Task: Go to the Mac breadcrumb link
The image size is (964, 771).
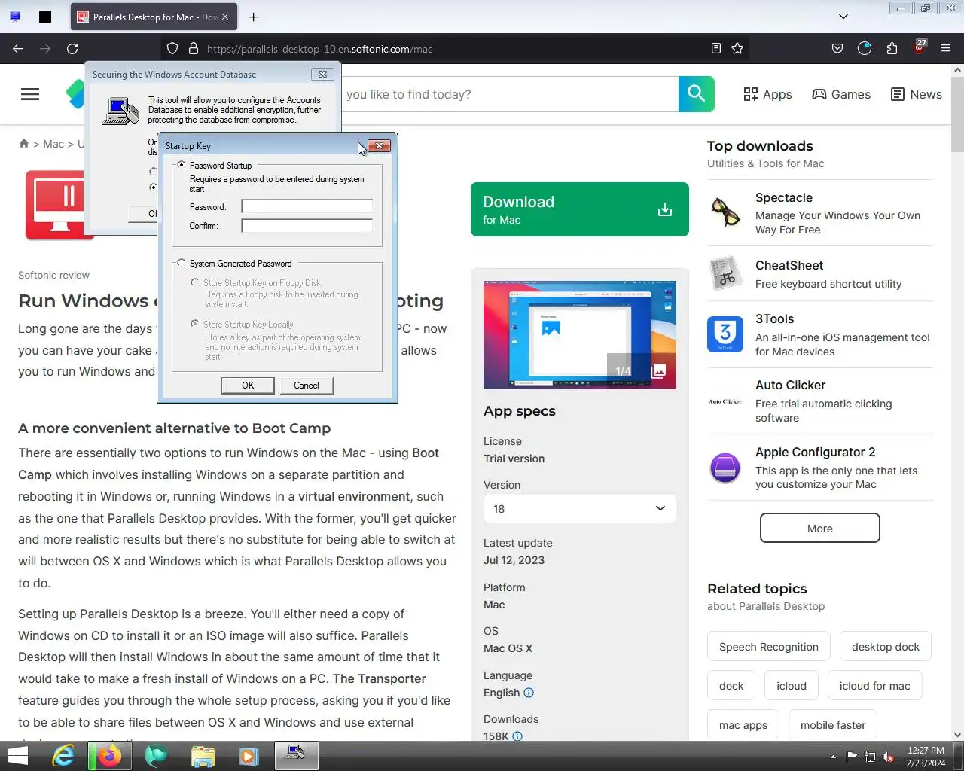Action: (x=53, y=144)
